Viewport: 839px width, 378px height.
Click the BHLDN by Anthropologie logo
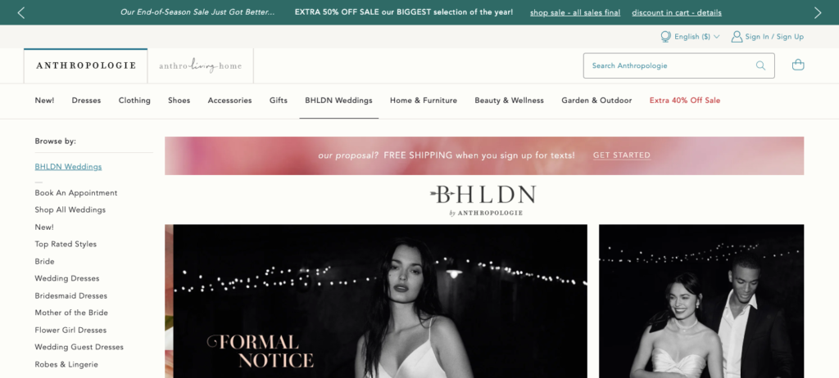coord(483,200)
